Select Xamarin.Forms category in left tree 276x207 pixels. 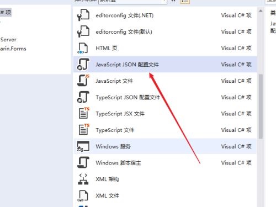[x=13, y=49]
